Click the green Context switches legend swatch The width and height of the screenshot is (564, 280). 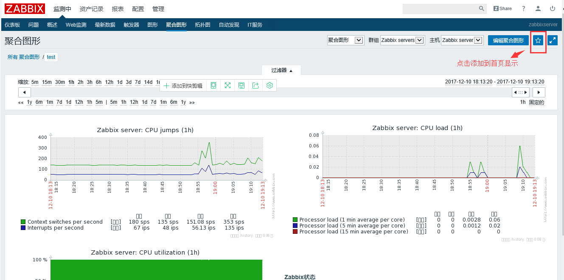23,222
